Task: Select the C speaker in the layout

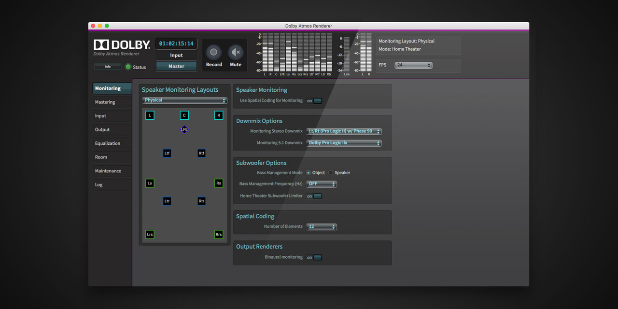Action: (x=184, y=115)
